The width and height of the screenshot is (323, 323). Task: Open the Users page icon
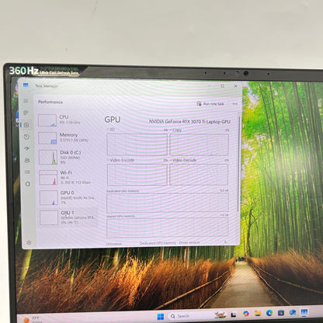pyautogui.click(x=27, y=161)
